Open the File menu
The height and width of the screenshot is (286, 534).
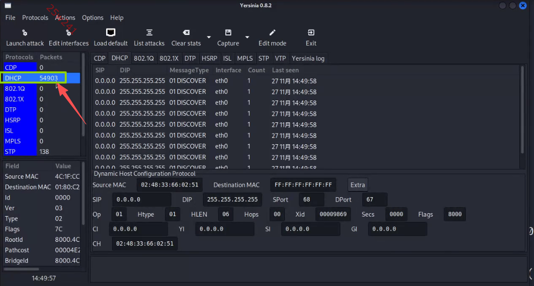10,17
